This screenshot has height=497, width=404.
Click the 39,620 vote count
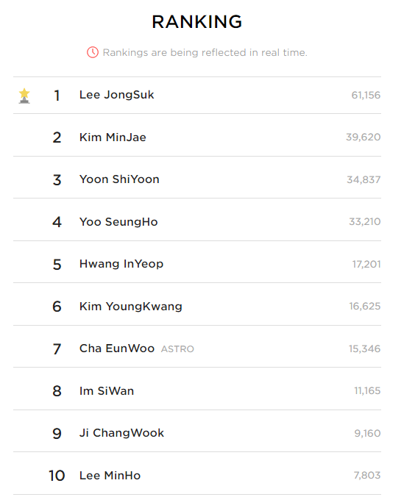(x=363, y=137)
